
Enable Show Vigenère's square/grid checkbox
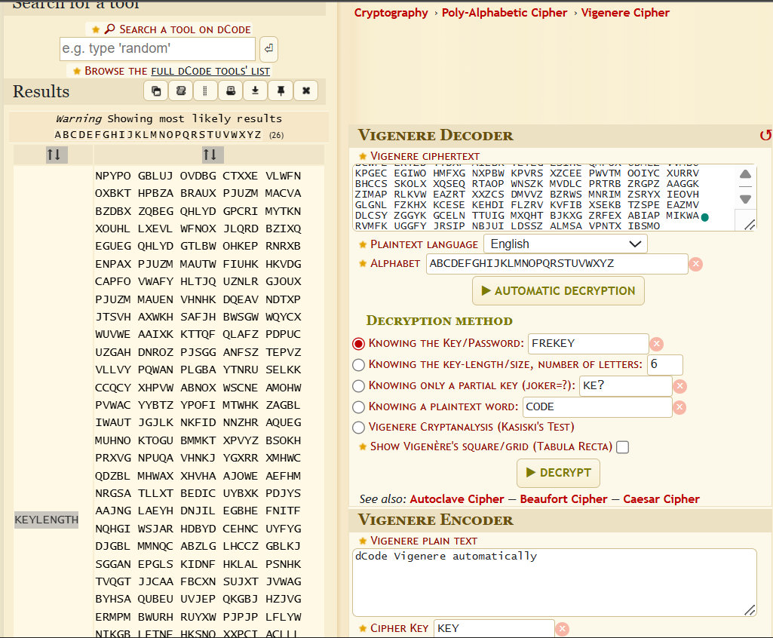pos(622,447)
